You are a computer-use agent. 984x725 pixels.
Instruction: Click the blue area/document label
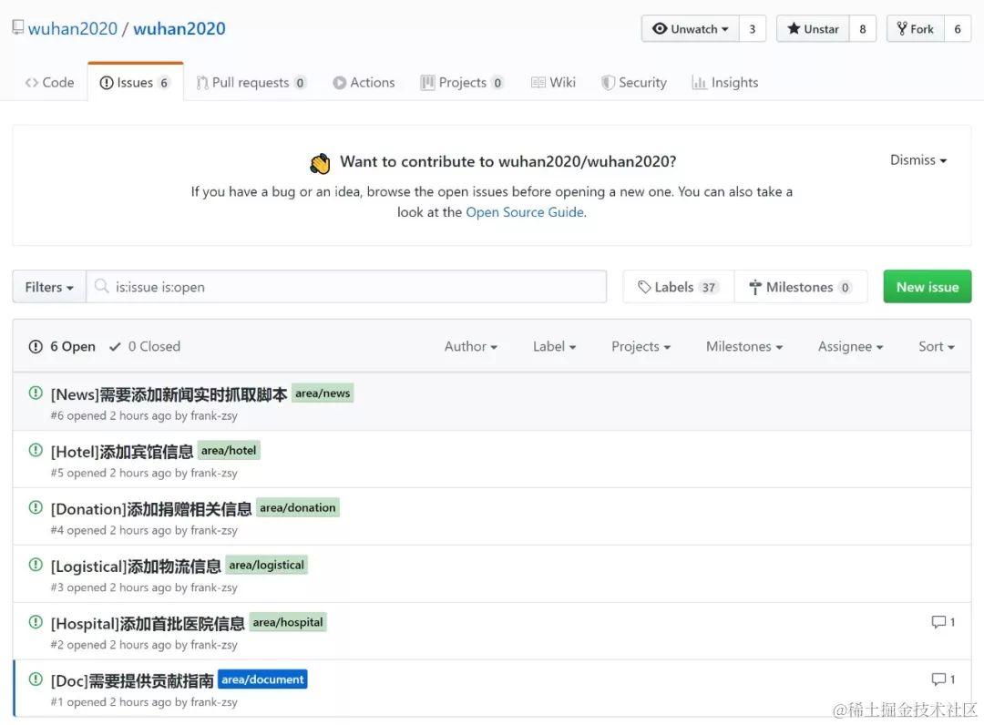click(262, 679)
